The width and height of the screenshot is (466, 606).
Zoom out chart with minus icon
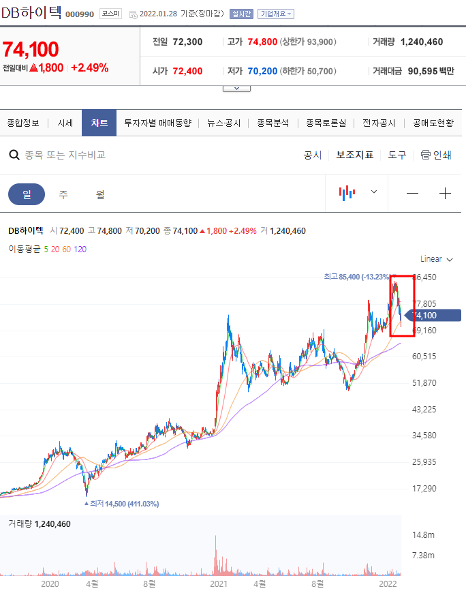pos(412,193)
